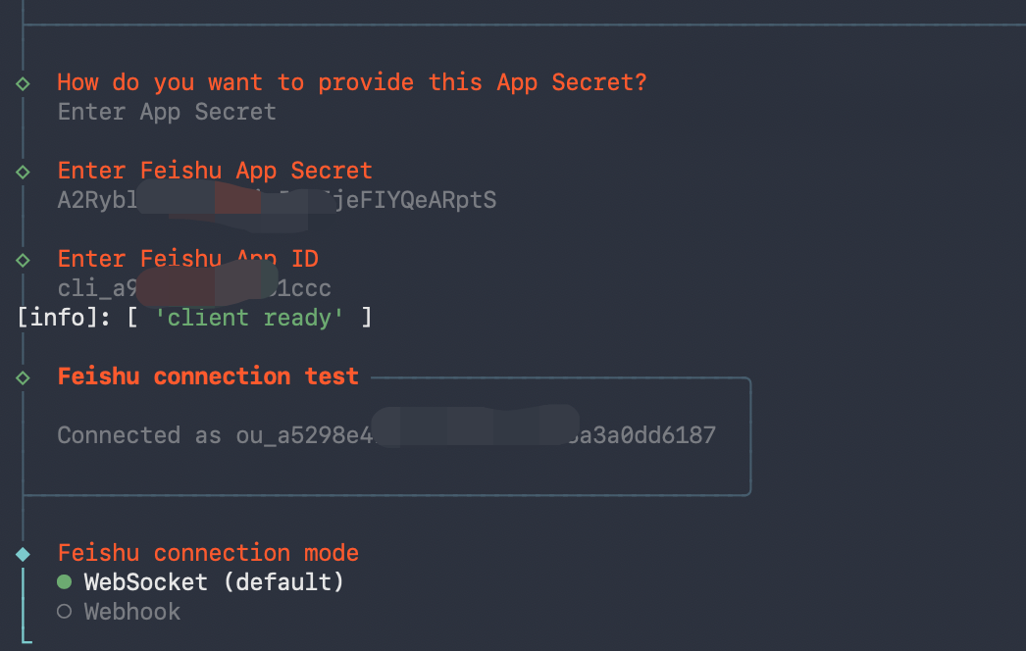Screen dimensions: 1026x651
Task: Click the diamond marker beside Enter Feishu App Secret
Action: pos(23,172)
